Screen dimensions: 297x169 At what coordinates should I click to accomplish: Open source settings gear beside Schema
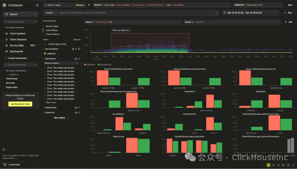click(x=89, y=5)
